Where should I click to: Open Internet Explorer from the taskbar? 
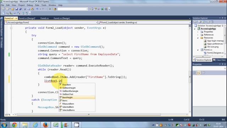[x=35, y=125]
